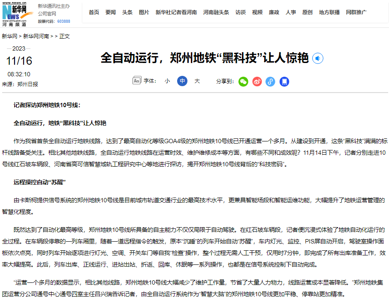Navigate to 图片 section

point(144,12)
